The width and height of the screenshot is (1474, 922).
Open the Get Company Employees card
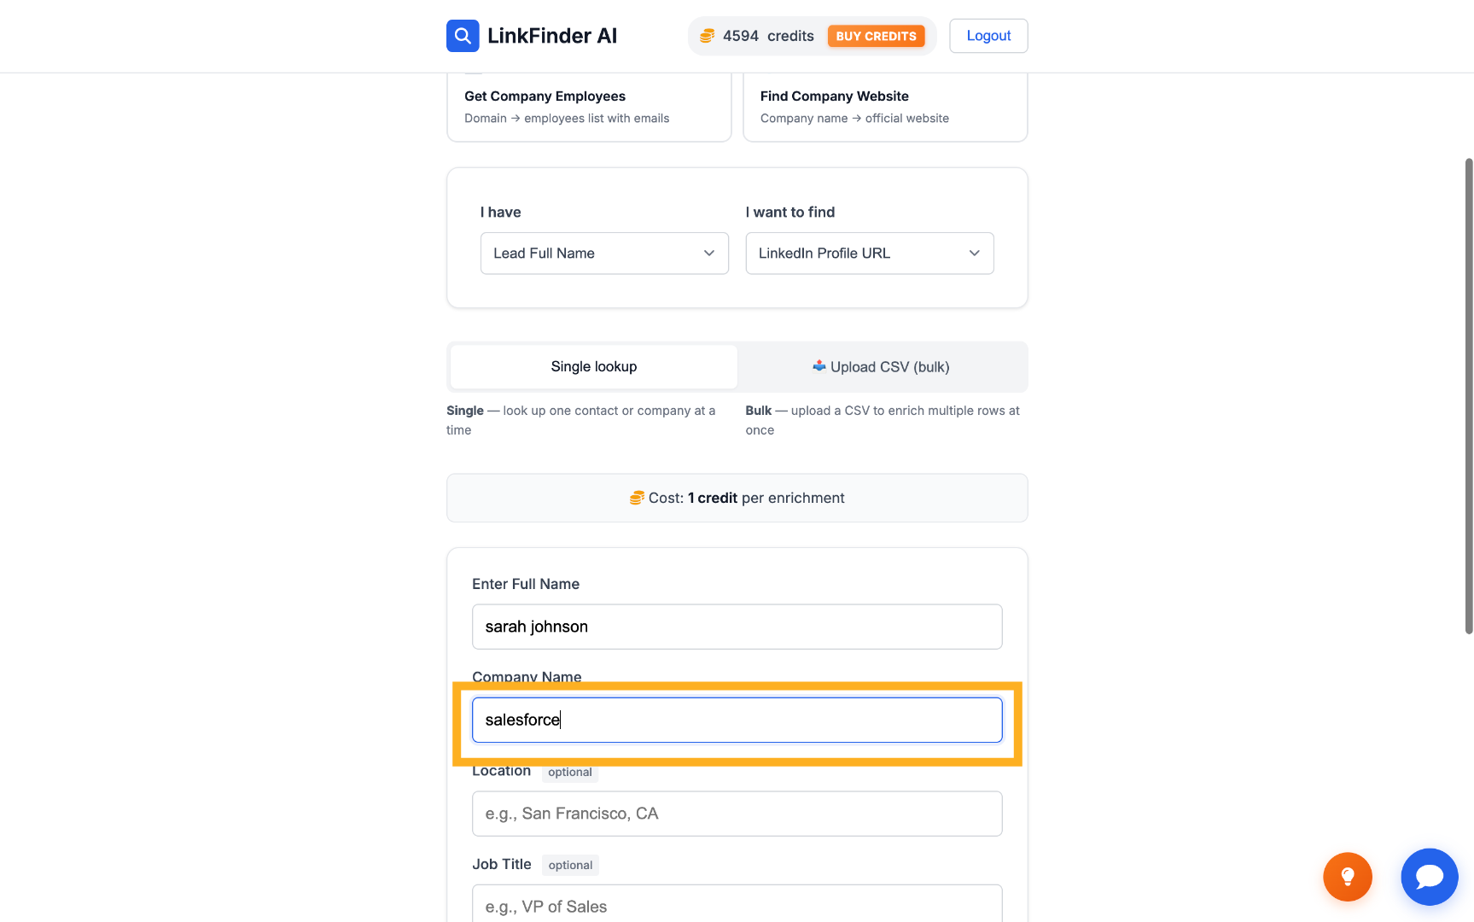click(589, 107)
